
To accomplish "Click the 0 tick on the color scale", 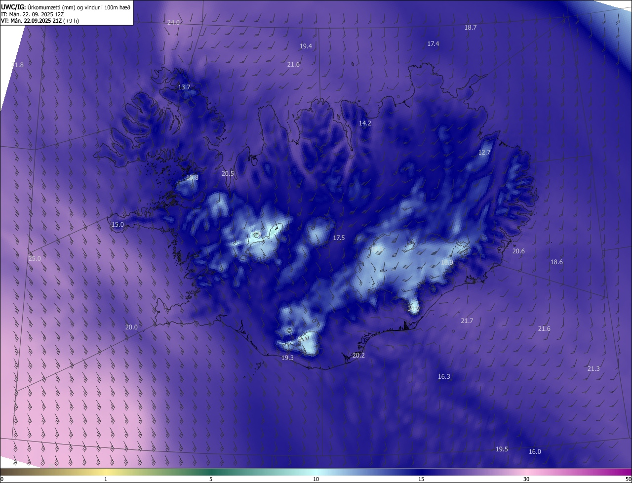I will [x=1, y=479].
